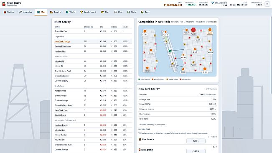272x153 pixels.
Task: Switch to the Empire tab
Action: [x=55, y=12]
